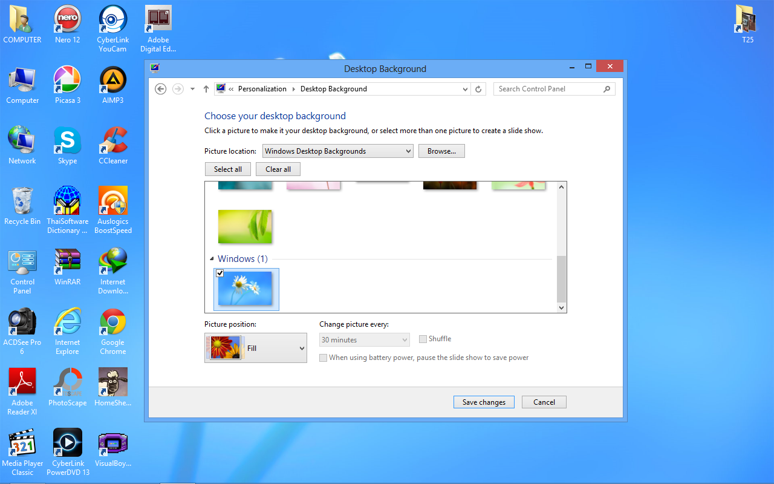Select the AIMP3 desktop icon
Image resolution: width=774 pixels, height=484 pixels.
(112, 85)
